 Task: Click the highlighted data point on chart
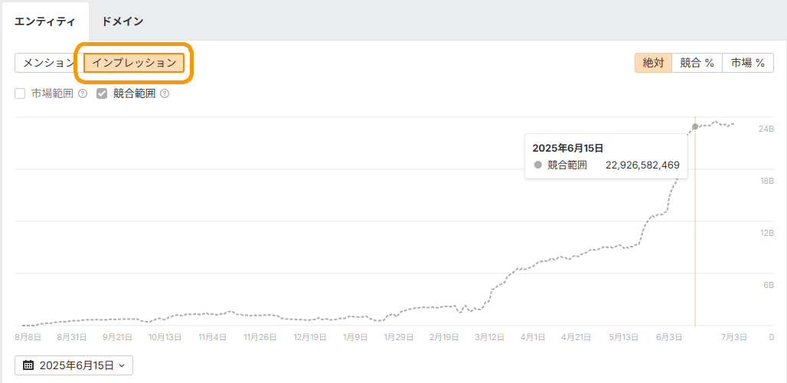695,126
